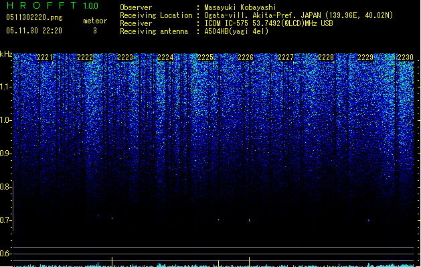Click the HROFFT 1.0.0 title text
Image resolution: width=421 pixels, height=267 pixels.
click(x=52, y=5)
